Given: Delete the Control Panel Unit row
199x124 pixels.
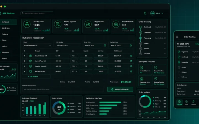Looking at the screenshot, I should click(131, 61).
